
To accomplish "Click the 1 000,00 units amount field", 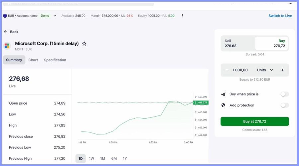I will [x=240, y=70].
